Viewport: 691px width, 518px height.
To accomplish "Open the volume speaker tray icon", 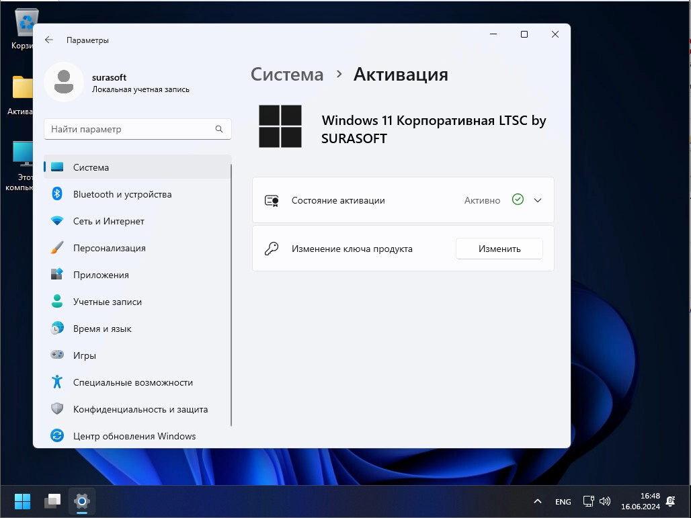I will click(605, 501).
